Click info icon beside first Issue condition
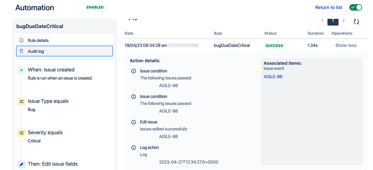The height and width of the screenshot is (170, 373). tap(134, 71)
